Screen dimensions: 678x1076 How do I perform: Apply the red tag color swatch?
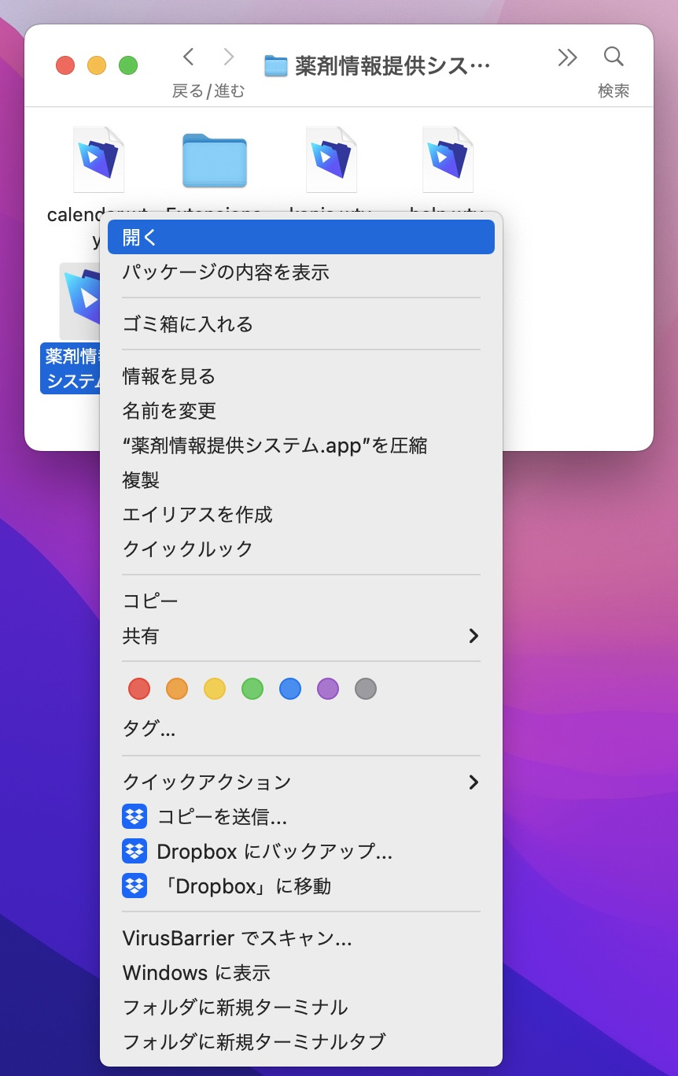pos(138,689)
